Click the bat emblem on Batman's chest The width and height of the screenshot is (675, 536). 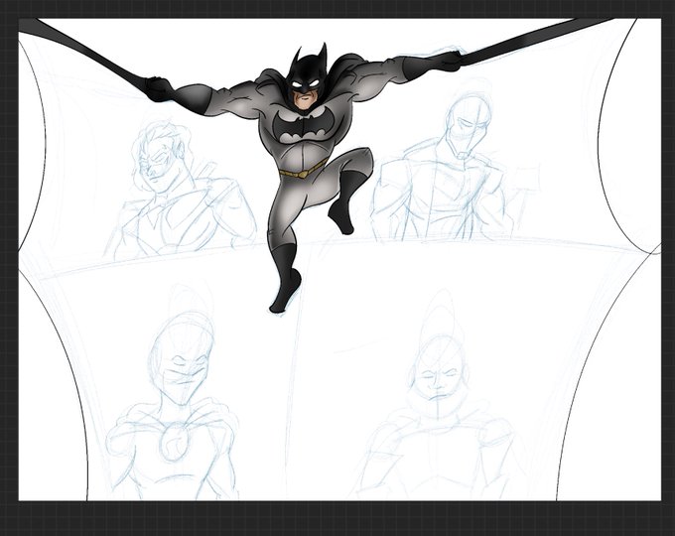click(x=304, y=125)
